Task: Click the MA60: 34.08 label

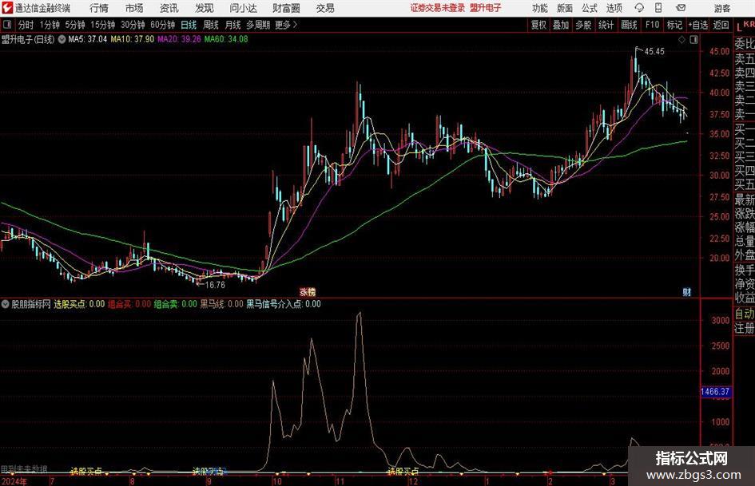Action: (x=226, y=39)
